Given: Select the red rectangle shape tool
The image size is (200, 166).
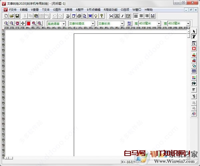Looking at the screenshot, I should click(x=194, y=49).
